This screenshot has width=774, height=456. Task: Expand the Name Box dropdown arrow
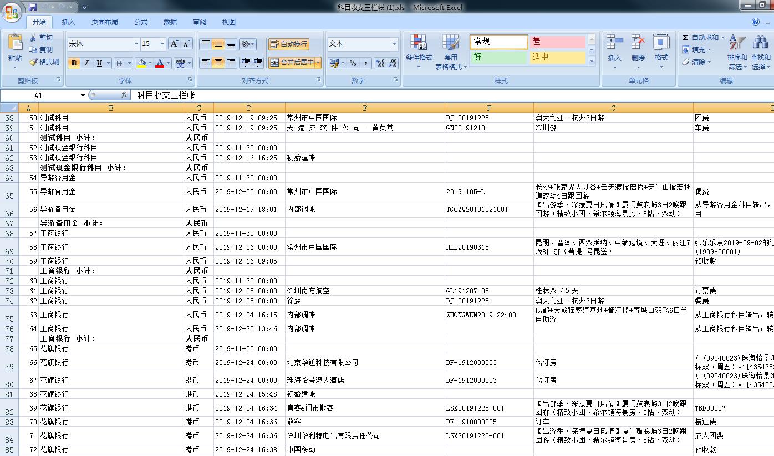(x=83, y=95)
